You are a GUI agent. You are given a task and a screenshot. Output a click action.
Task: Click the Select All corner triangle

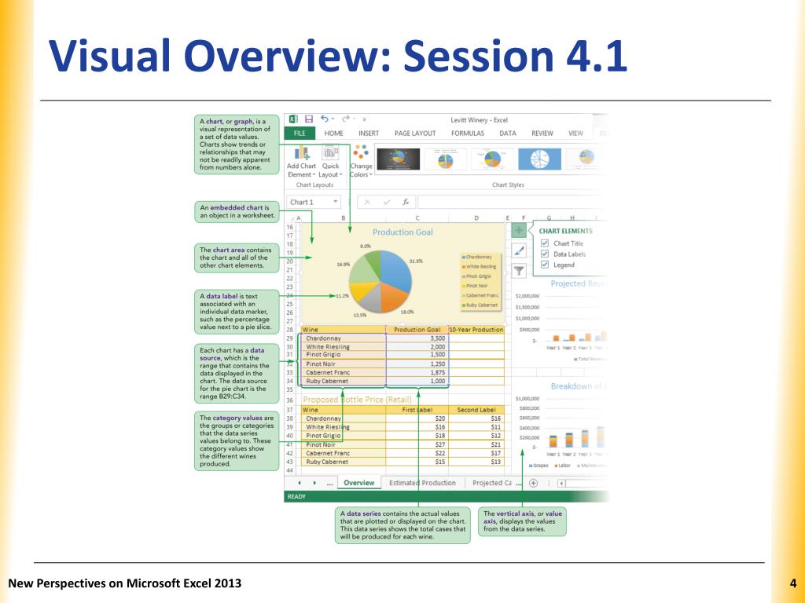[292, 218]
